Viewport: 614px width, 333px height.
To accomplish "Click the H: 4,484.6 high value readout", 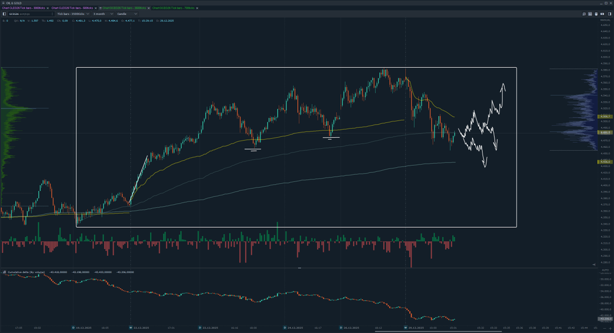I will point(111,20).
